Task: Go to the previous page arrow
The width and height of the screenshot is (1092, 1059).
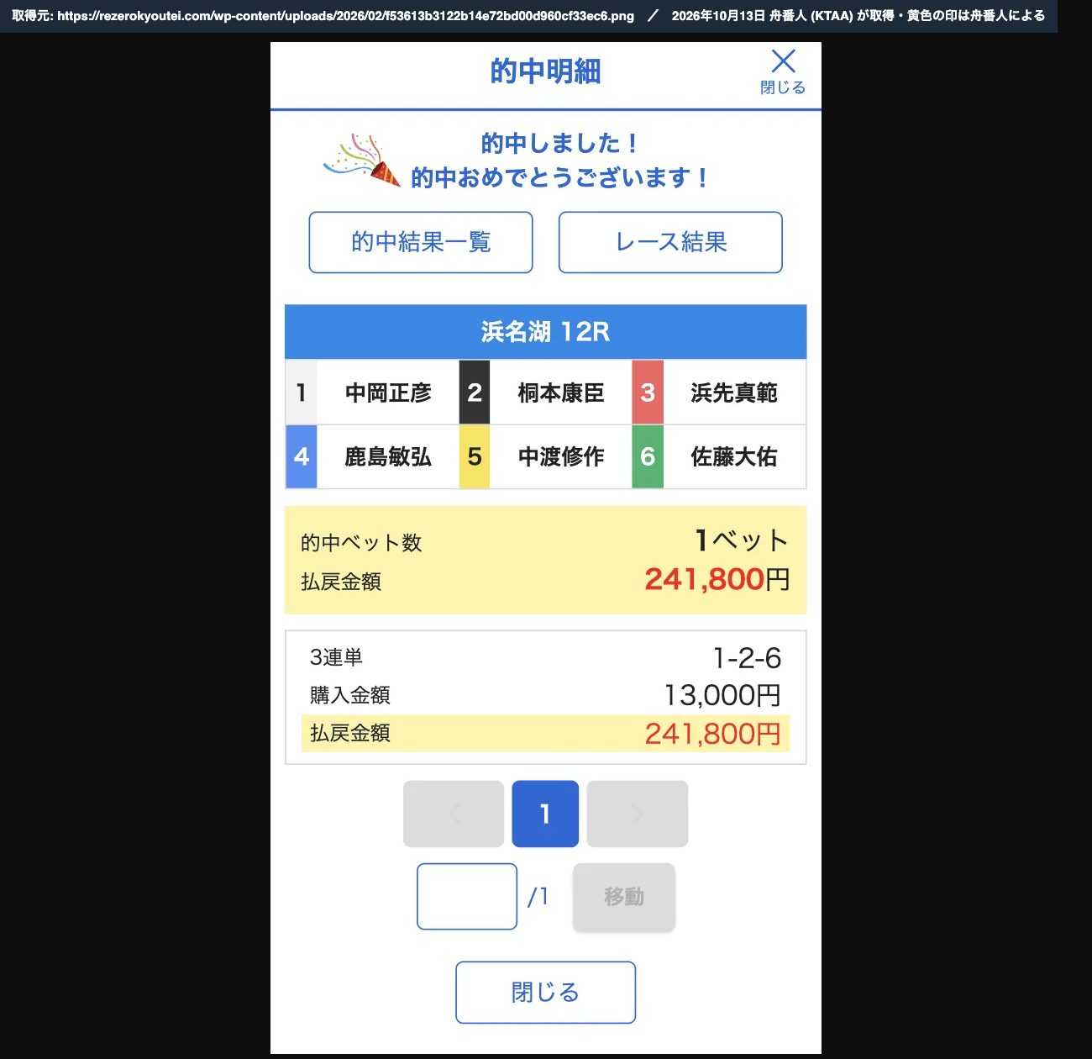Action: 454,814
